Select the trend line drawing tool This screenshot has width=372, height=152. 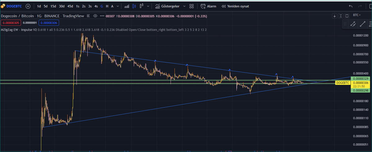[363, 24]
